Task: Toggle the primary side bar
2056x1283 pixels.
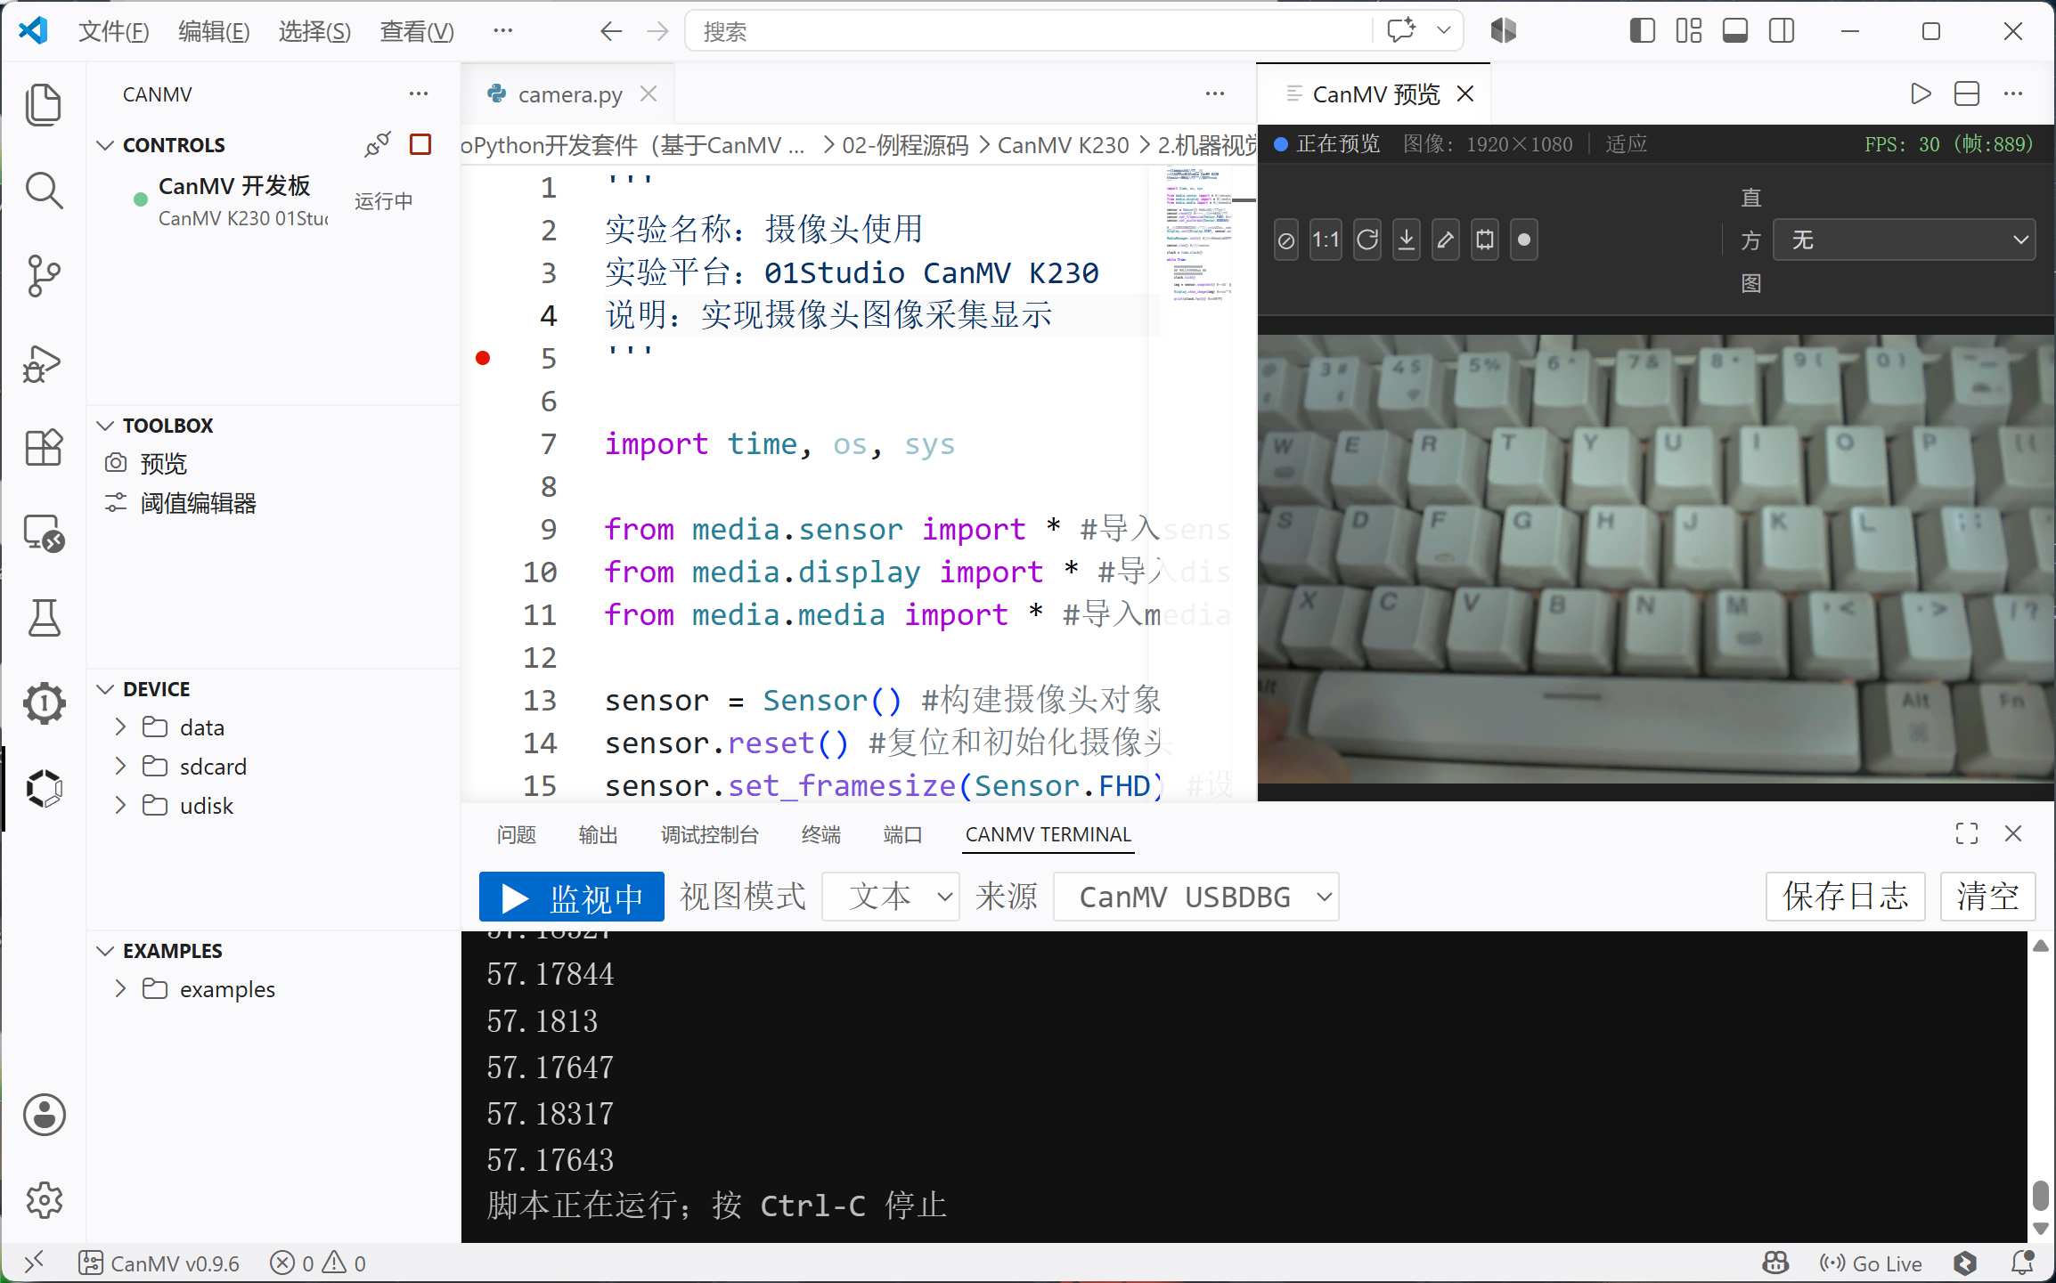Action: (1642, 31)
